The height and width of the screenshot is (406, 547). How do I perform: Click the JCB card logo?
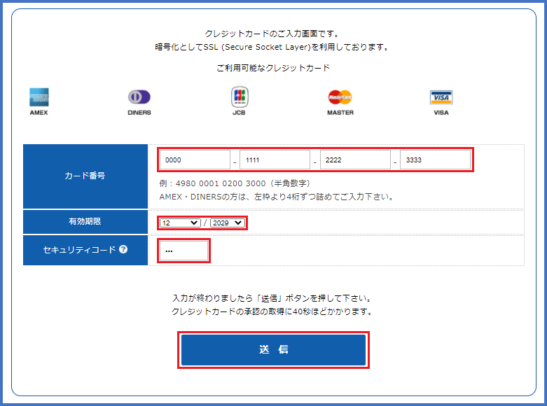240,97
